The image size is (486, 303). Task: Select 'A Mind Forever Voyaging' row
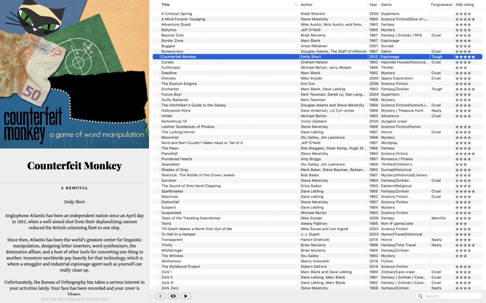(317, 19)
